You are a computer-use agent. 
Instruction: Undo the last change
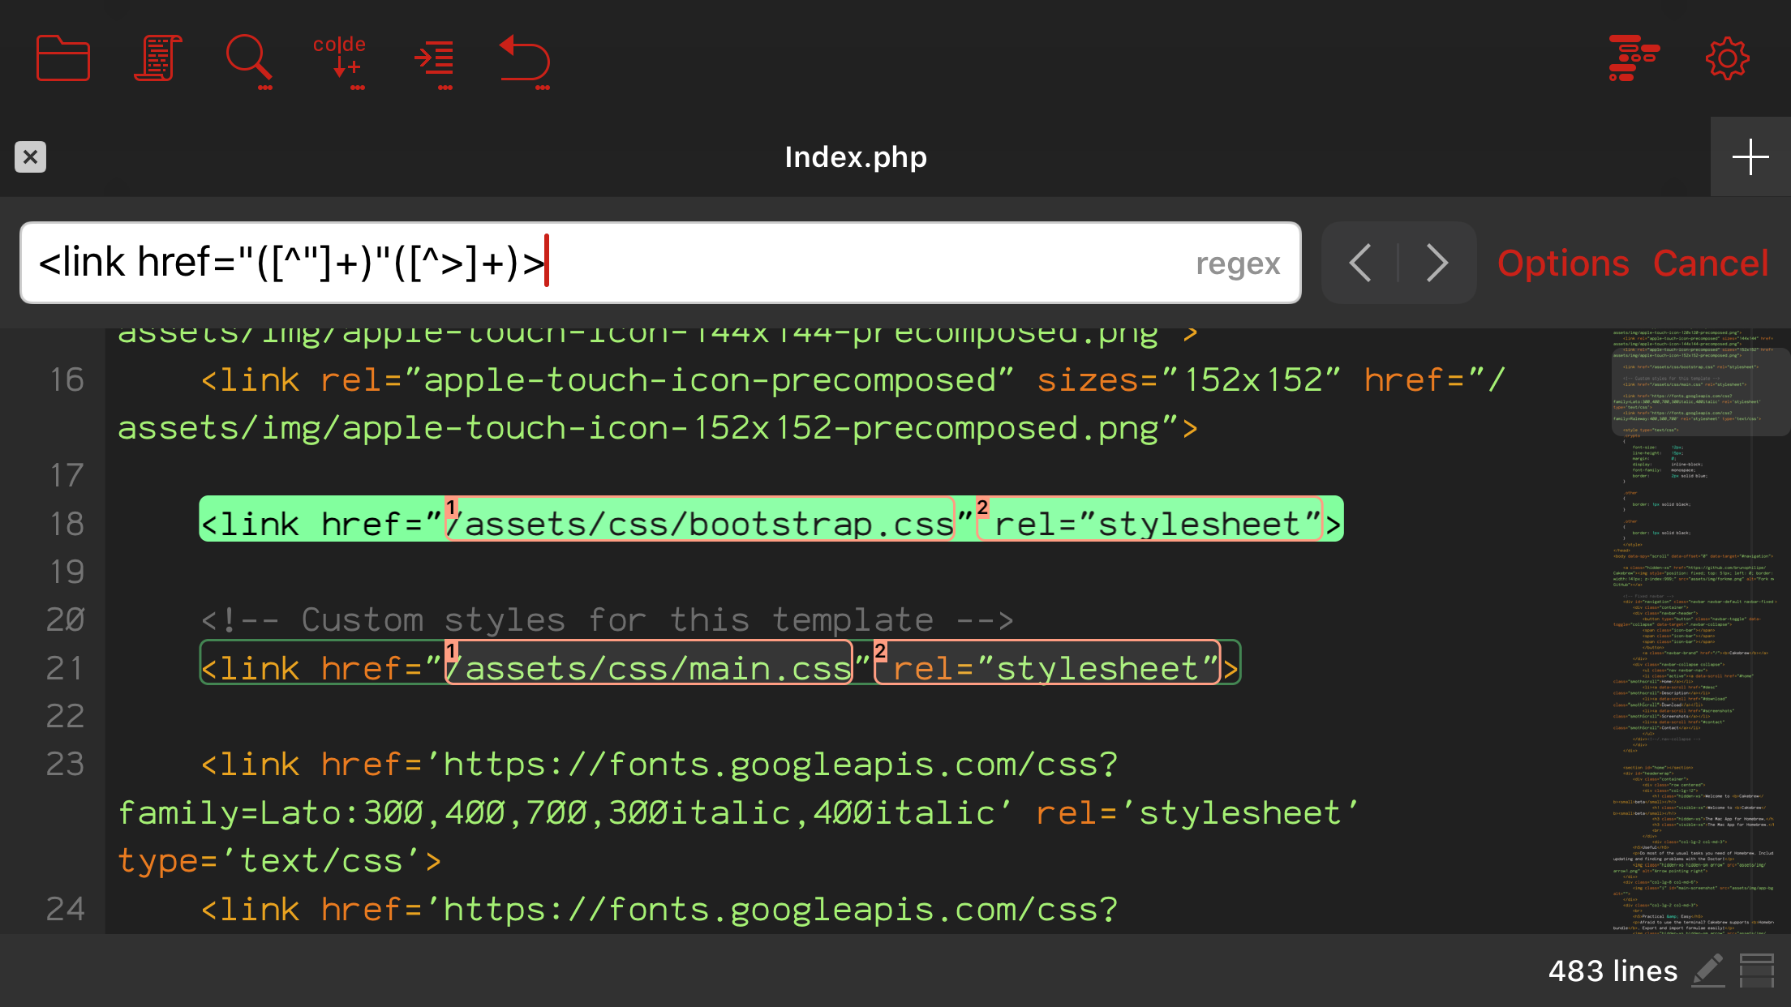pos(525,58)
